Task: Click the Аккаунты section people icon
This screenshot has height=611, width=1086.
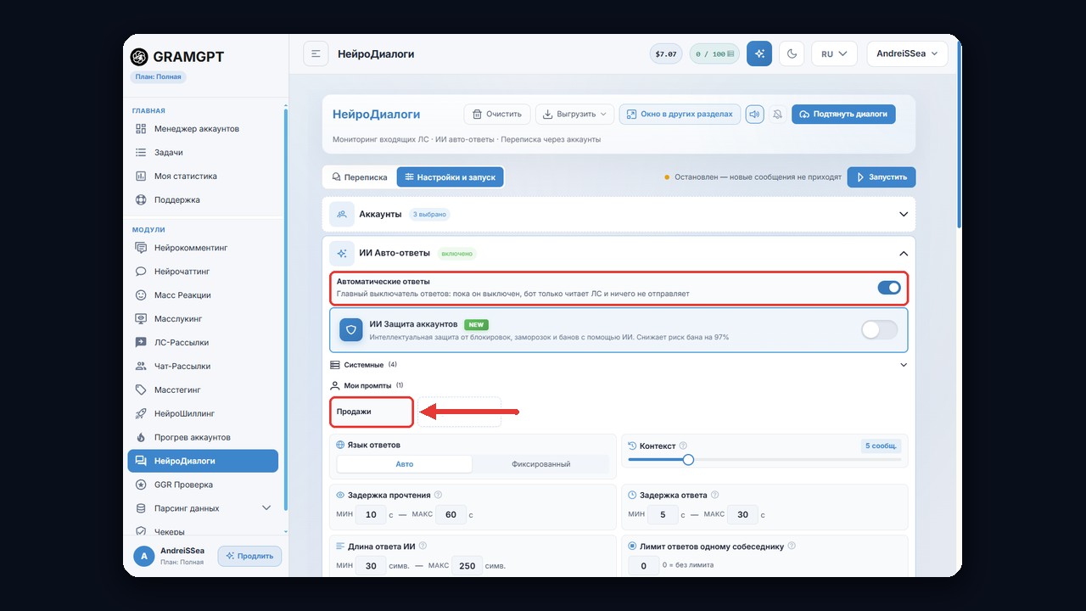Action: 342,214
